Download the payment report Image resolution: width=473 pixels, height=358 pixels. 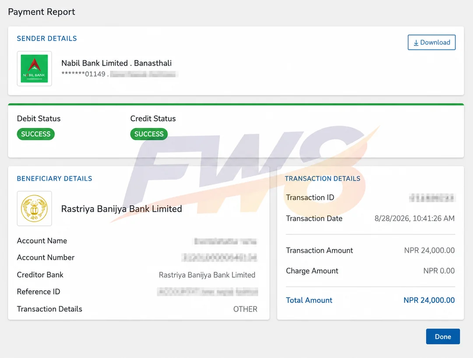(431, 42)
